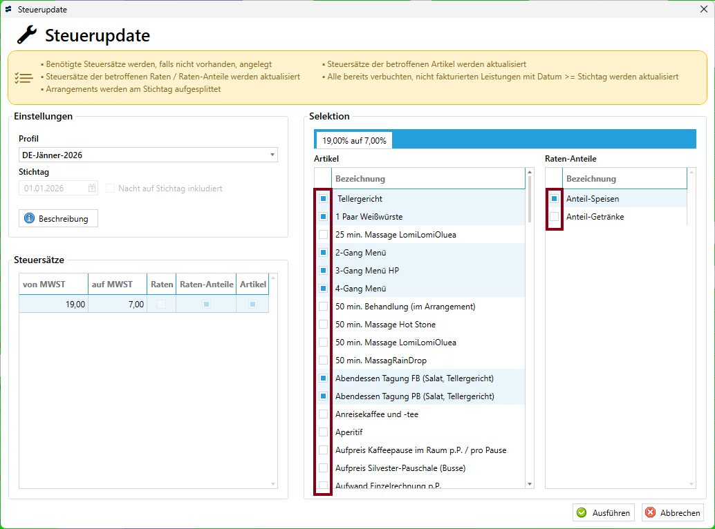Viewport: 715px width, 529px height.
Task: Click the calendar icon in Stichtag field
Action: (x=92, y=188)
